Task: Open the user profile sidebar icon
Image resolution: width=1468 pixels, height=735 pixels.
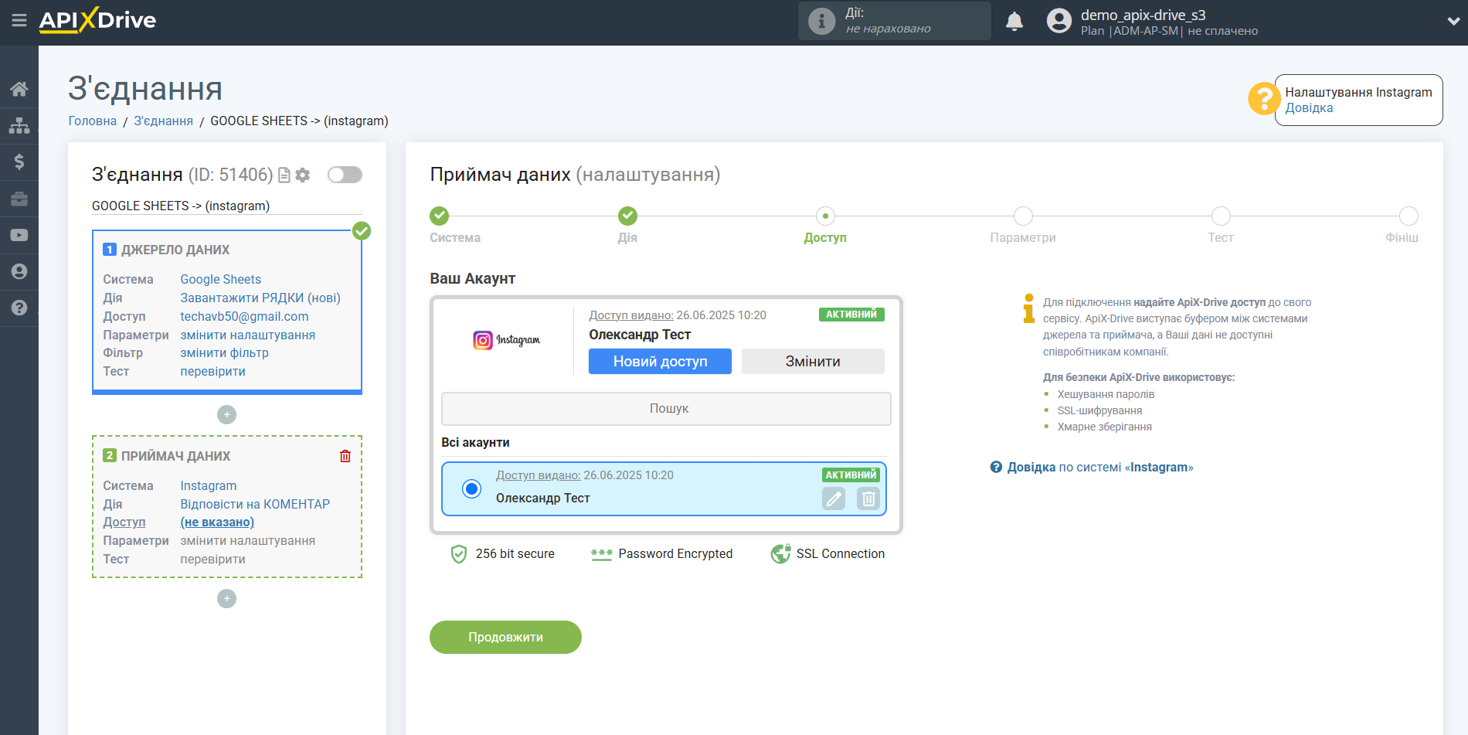Action: coord(19,271)
